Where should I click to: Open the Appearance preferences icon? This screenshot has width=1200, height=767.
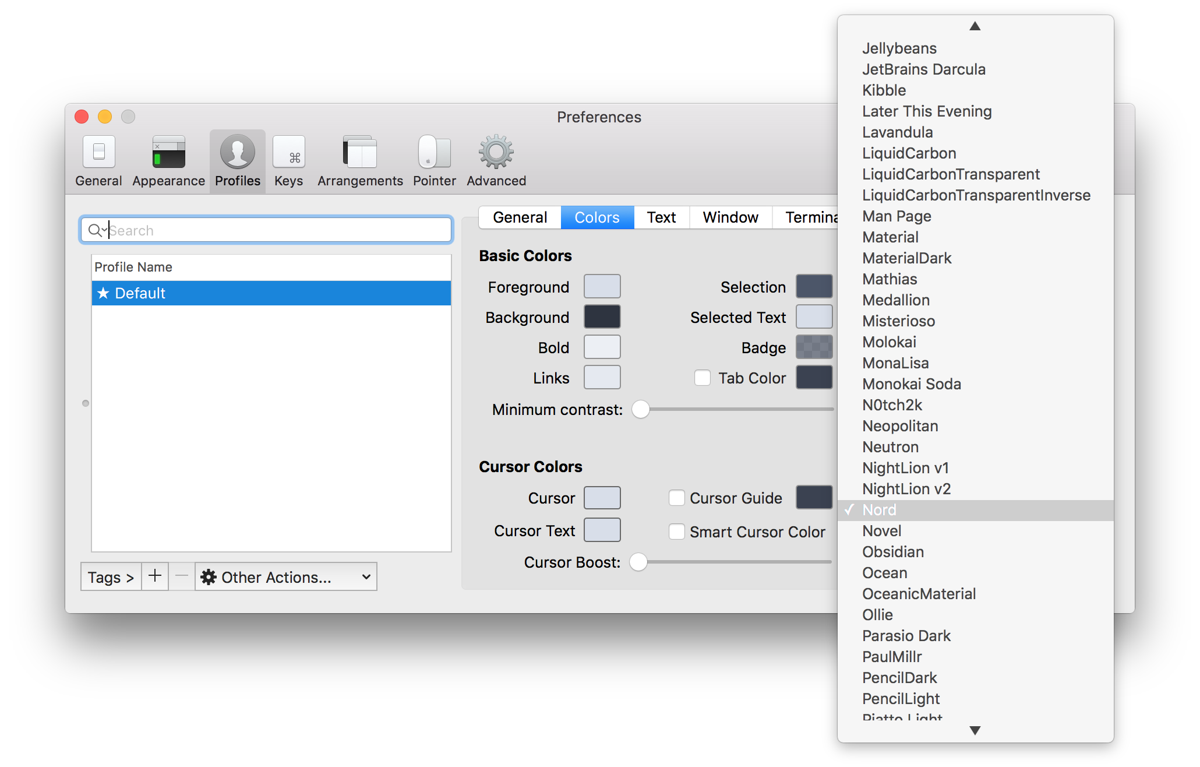click(168, 153)
